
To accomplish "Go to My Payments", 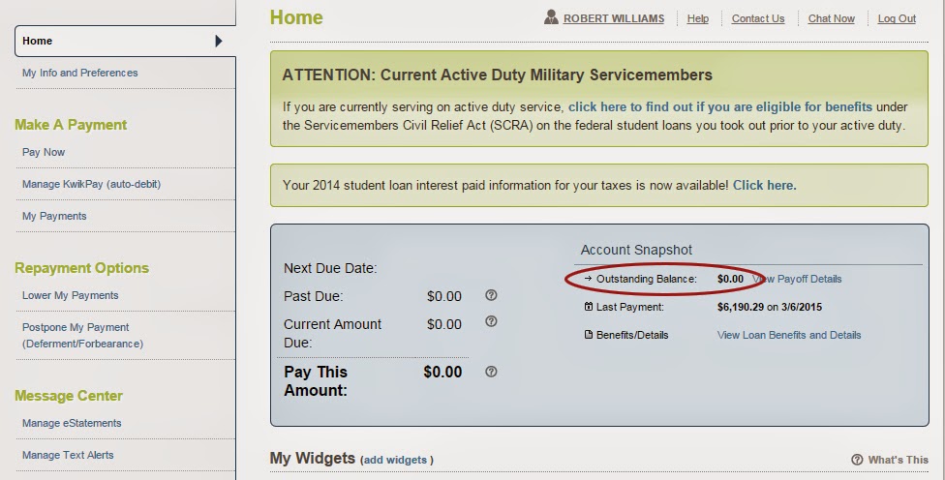I will click(54, 216).
